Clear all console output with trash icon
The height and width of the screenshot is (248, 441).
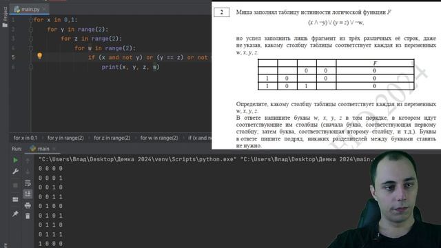pyautogui.click(x=28, y=216)
